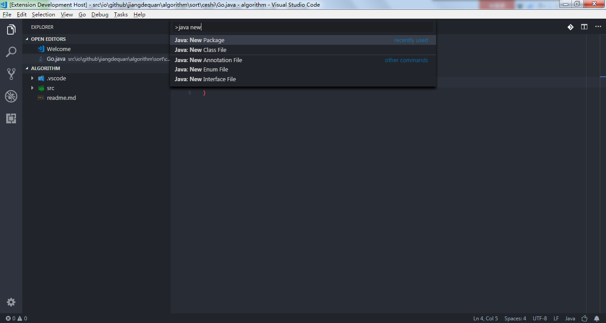Select the Welcome open editor entry
The image size is (606, 323).
(96, 49)
